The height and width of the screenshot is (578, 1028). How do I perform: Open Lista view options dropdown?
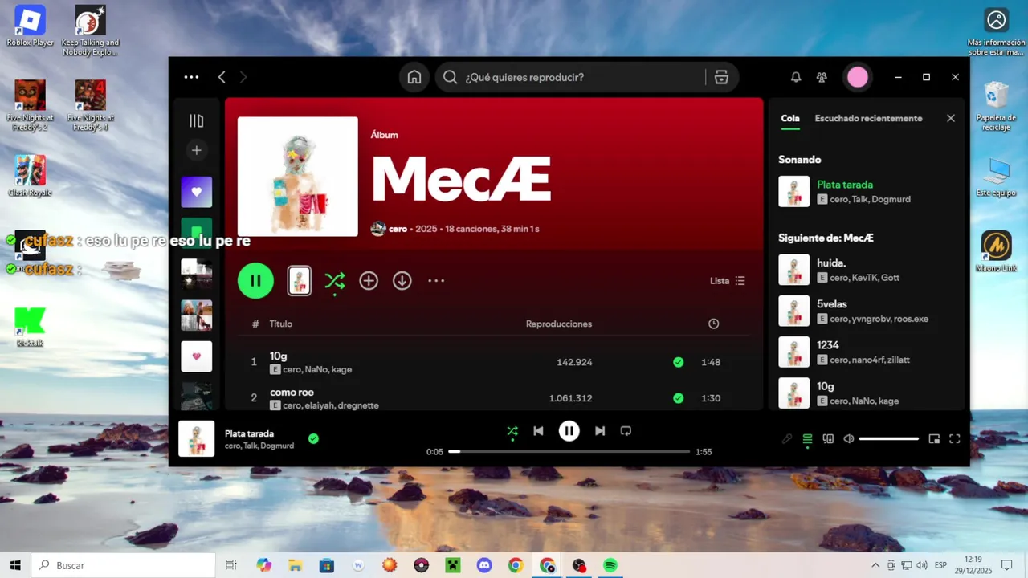point(728,281)
